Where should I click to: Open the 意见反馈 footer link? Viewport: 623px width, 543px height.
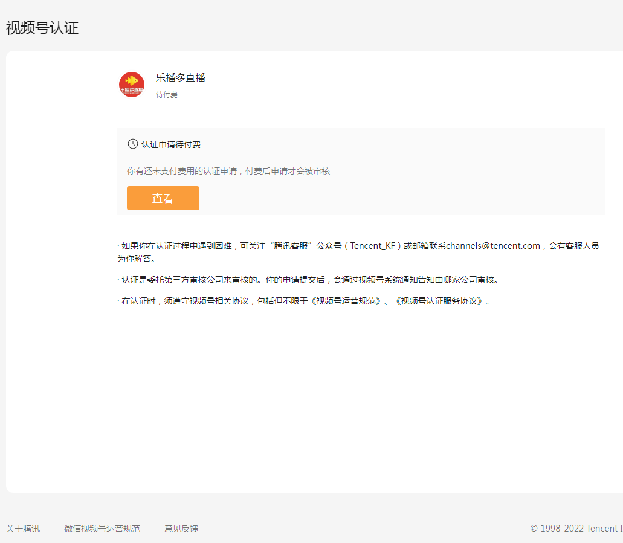pyautogui.click(x=181, y=529)
